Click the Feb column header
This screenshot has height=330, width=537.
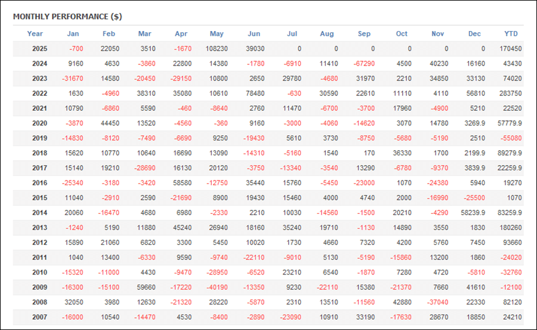109,33
